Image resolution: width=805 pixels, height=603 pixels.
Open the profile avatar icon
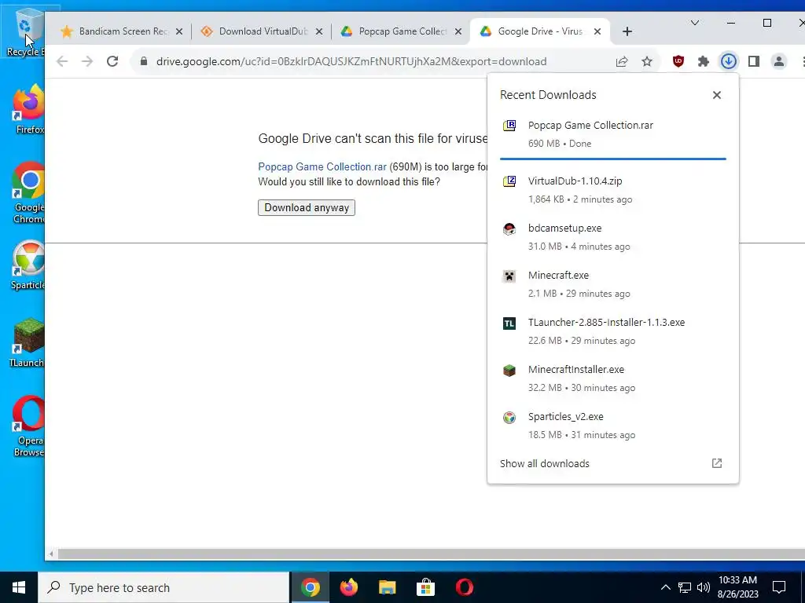(x=779, y=61)
